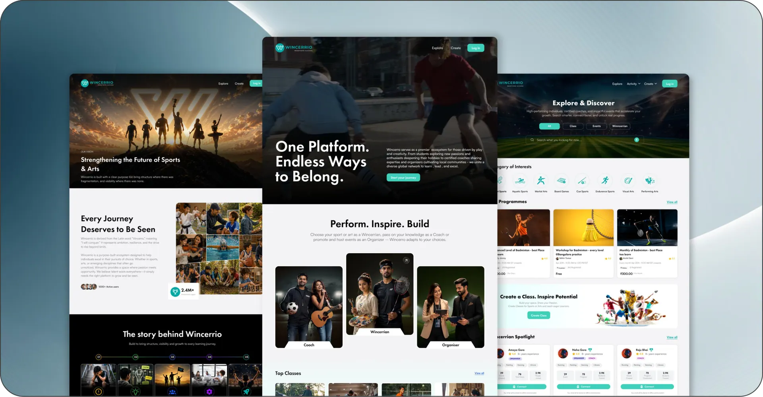Click Connect button on Raju Bhai card
The width and height of the screenshot is (763, 397).
tap(647, 387)
